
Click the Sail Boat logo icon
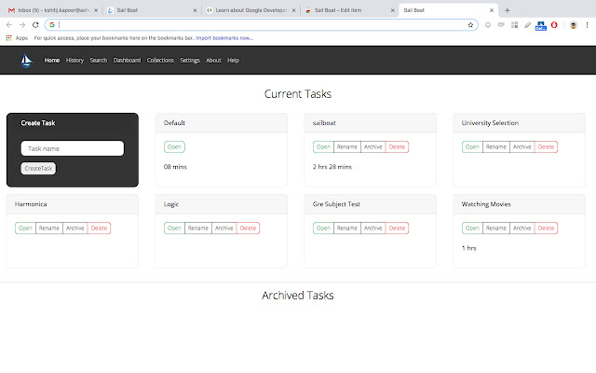coord(26,60)
